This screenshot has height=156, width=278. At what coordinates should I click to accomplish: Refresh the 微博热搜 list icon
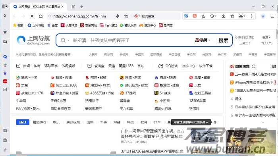[254, 66]
